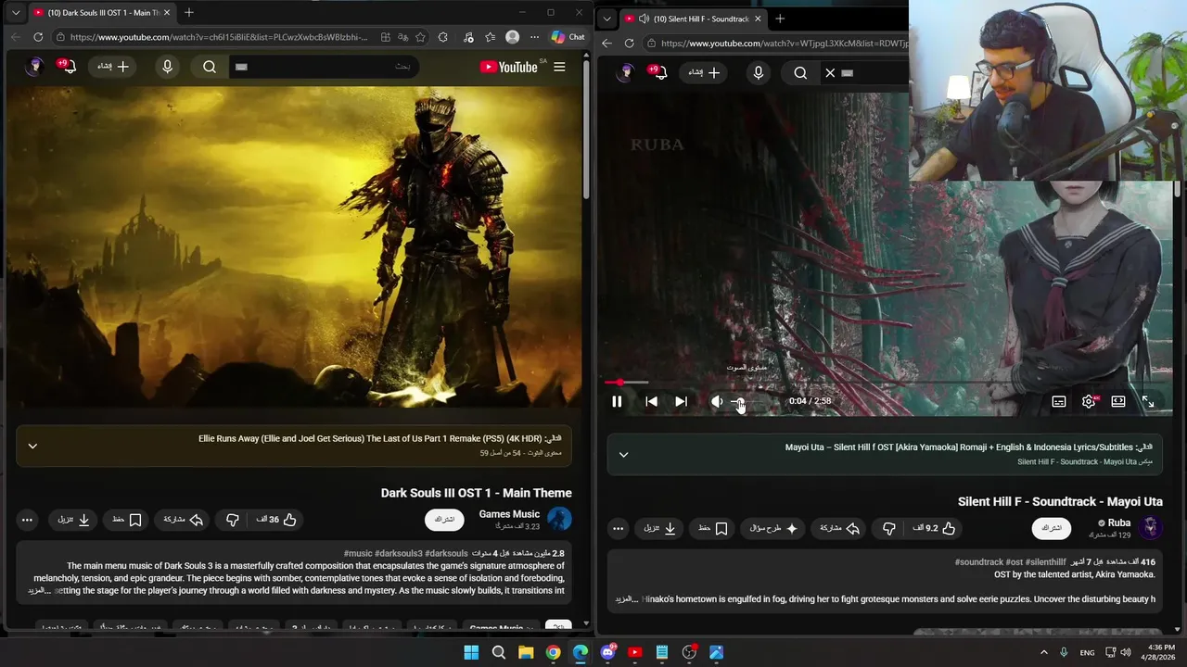Subscribe to the Ruba channel
The height and width of the screenshot is (667, 1187).
point(1051,528)
